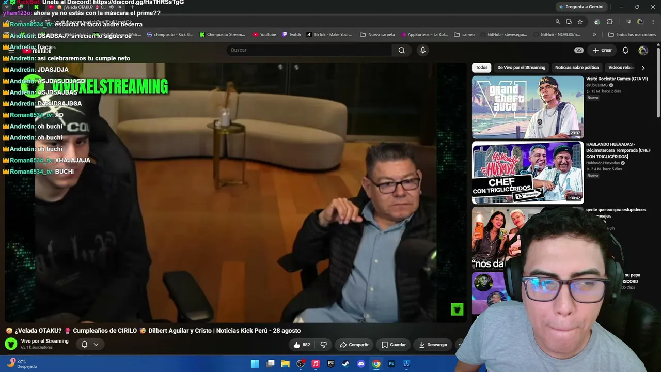This screenshot has width=661, height=372.
Task: Click the Vivo por el Streaming channel avatar
Action: tap(11, 344)
